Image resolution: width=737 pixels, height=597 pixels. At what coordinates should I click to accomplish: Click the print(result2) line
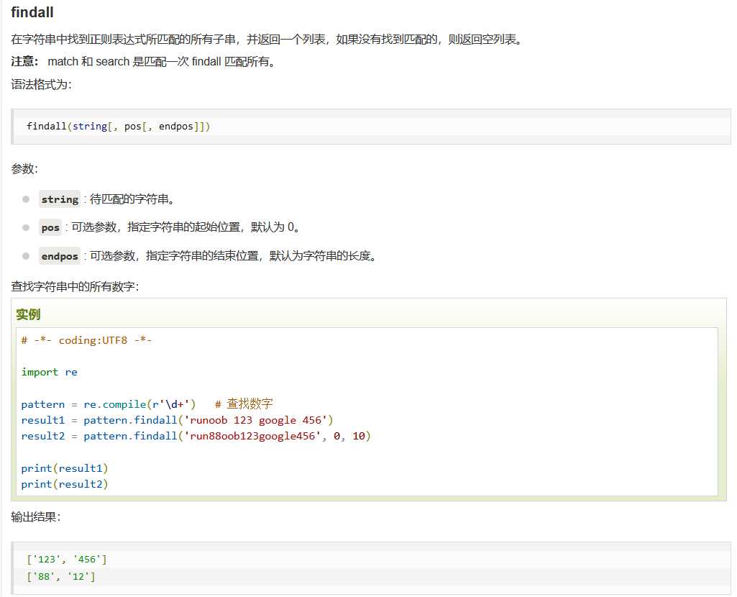click(65, 485)
